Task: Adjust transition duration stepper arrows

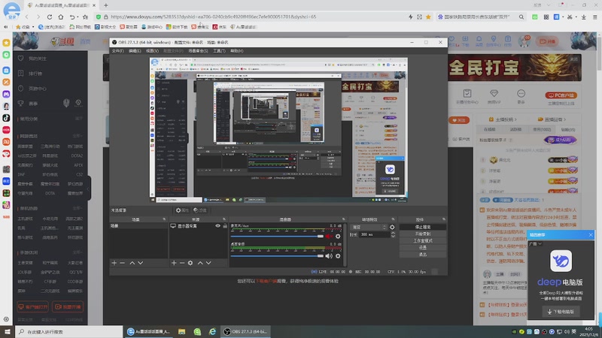Action: pos(392,234)
